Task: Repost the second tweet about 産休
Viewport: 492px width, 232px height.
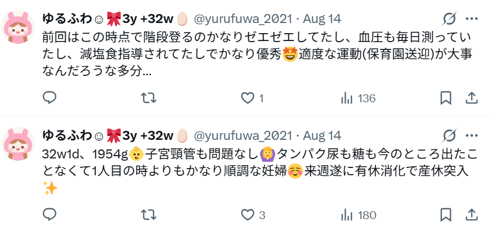Action: [x=149, y=215]
